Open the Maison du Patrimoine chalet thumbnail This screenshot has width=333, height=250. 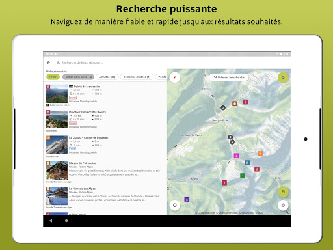pos(57,171)
